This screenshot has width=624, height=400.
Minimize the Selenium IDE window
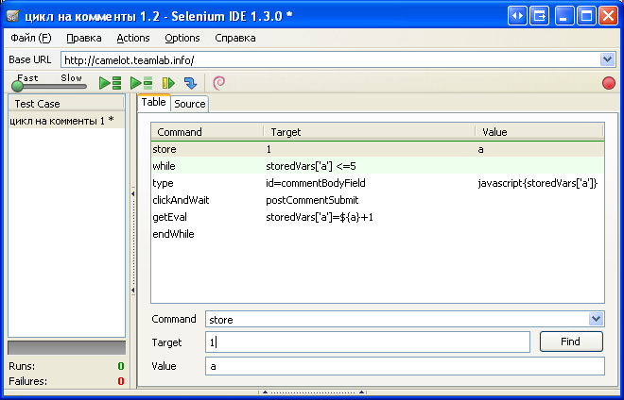pyautogui.click(x=564, y=16)
